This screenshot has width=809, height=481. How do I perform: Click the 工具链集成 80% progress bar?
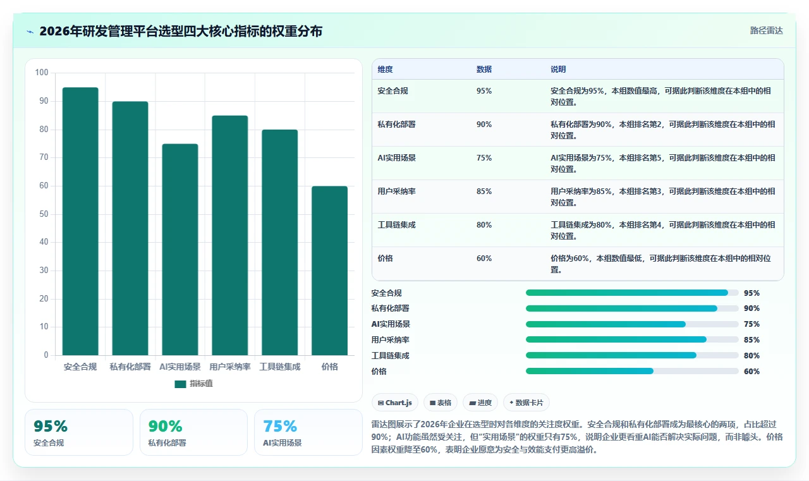(x=632, y=355)
